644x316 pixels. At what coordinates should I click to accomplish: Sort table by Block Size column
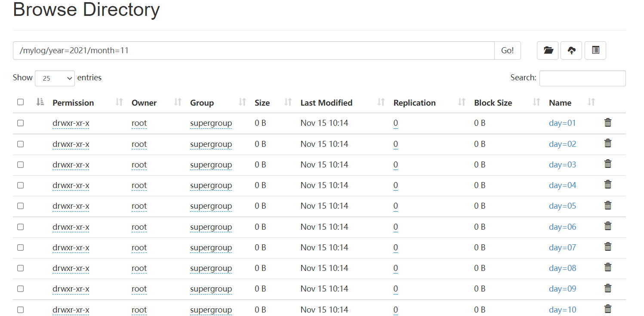click(x=536, y=102)
